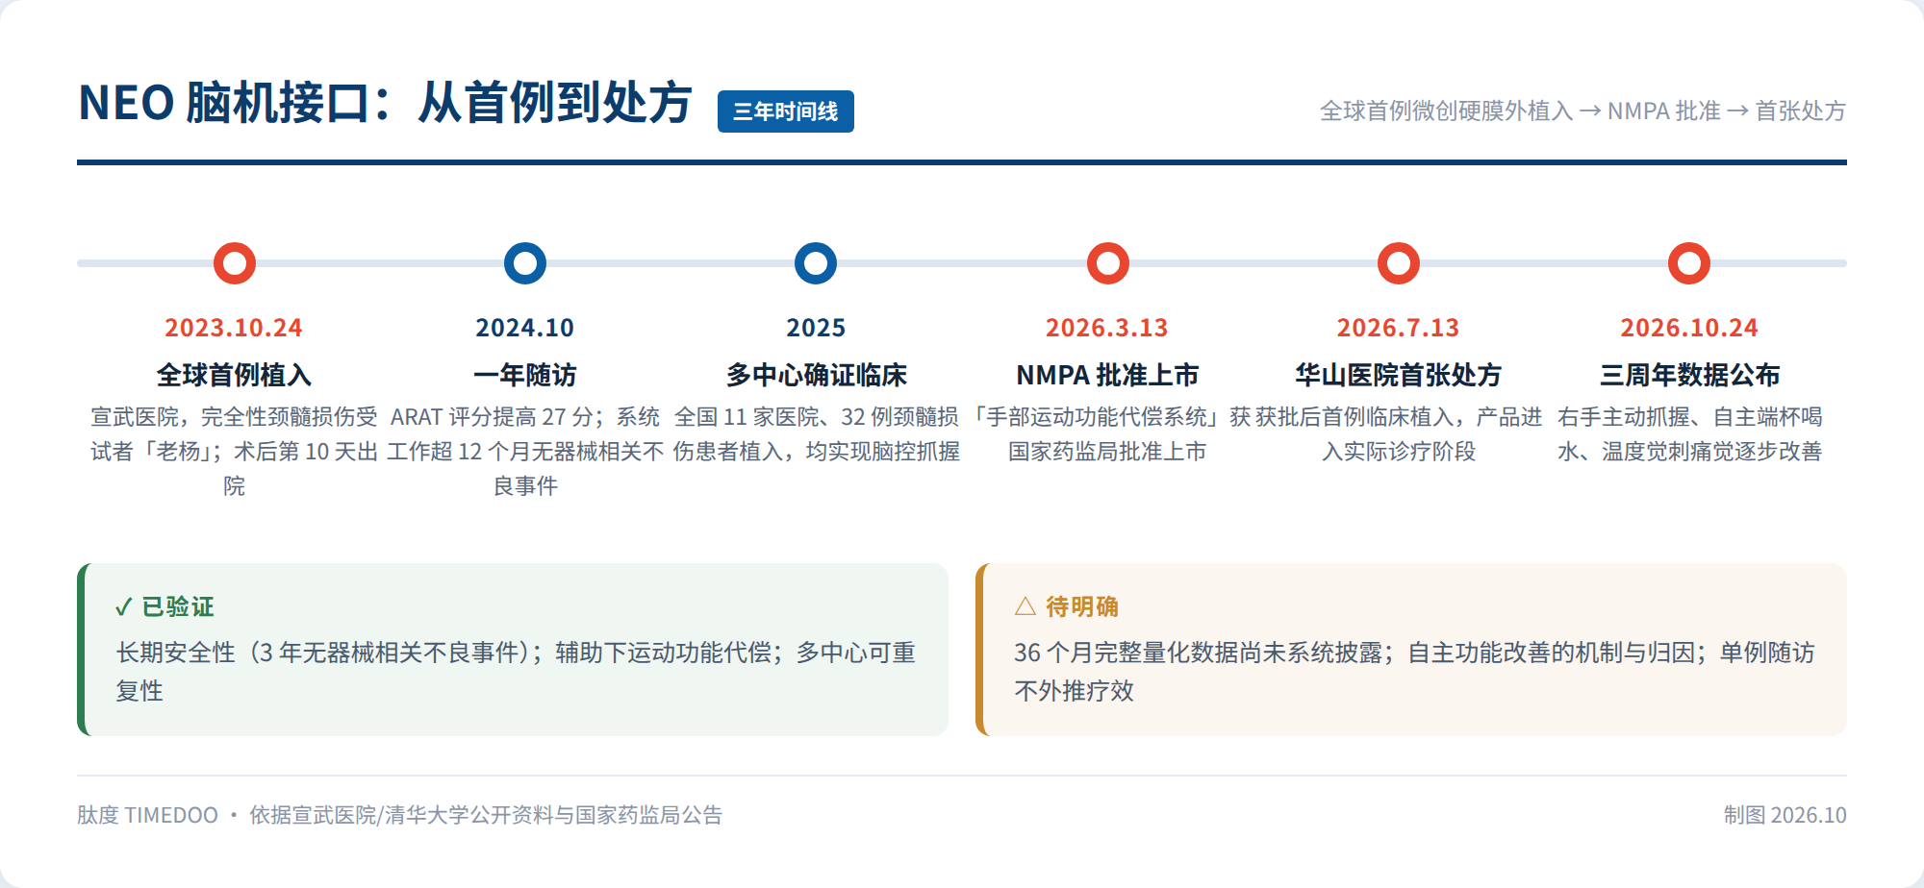Click the heading 全球首例植入
Screen dimensions: 1924x888
point(234,375)
